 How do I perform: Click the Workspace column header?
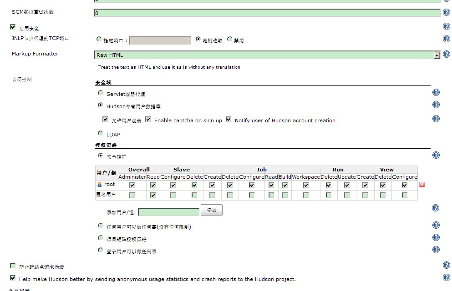coord(306,177)
